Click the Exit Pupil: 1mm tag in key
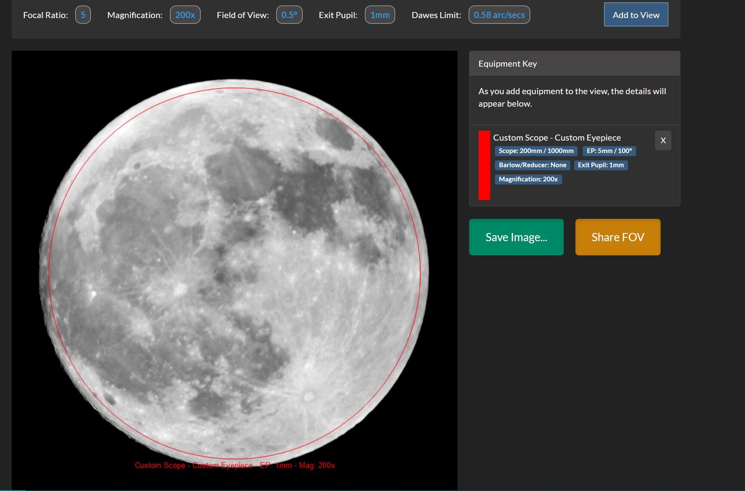Viewport: 745px width, 491px height. click(x=601, y=165)
